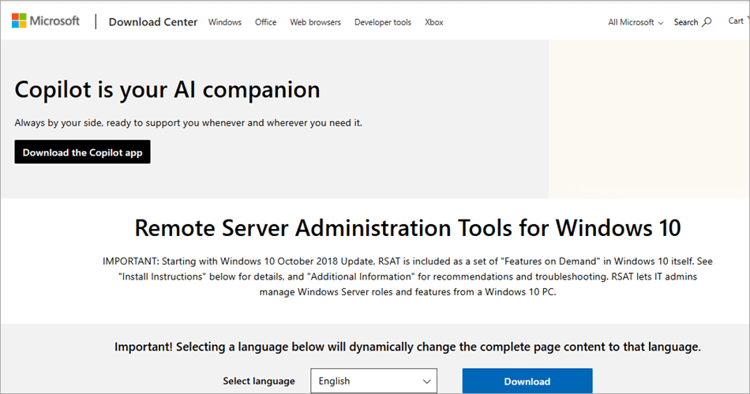Expand the All Microsoft dropdown

(635, 22)
